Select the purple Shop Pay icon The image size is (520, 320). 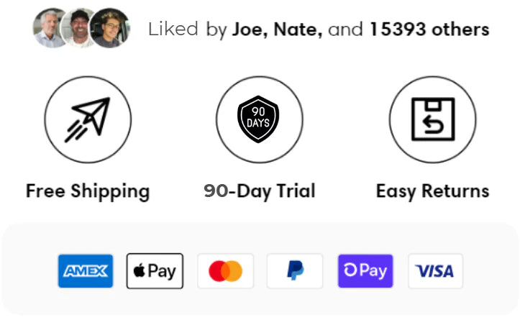point(365,271)
